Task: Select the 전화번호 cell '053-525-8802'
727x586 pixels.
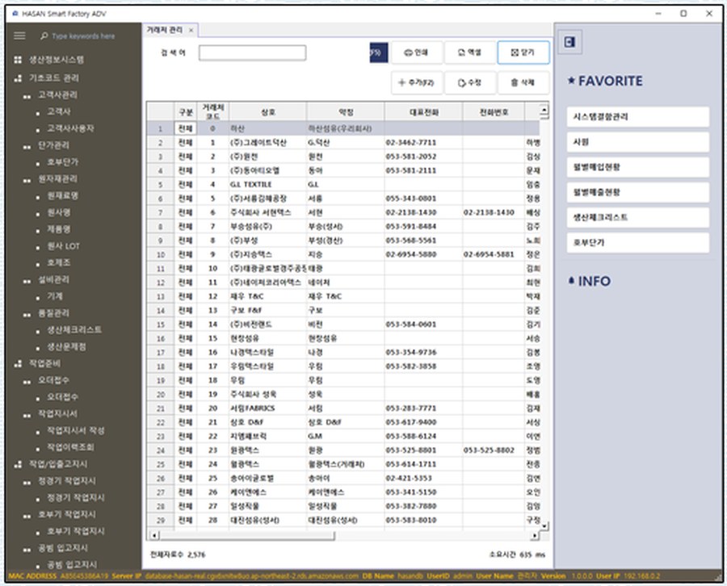Action: pos(494,450)
